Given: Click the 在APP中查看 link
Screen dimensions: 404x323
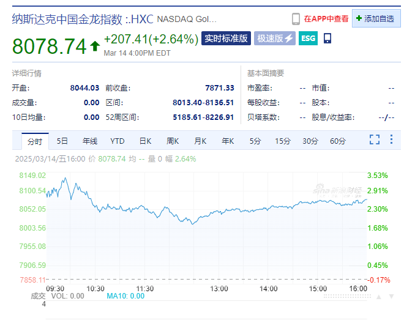Looking at the screenshot, I should [x=326, y=19].
